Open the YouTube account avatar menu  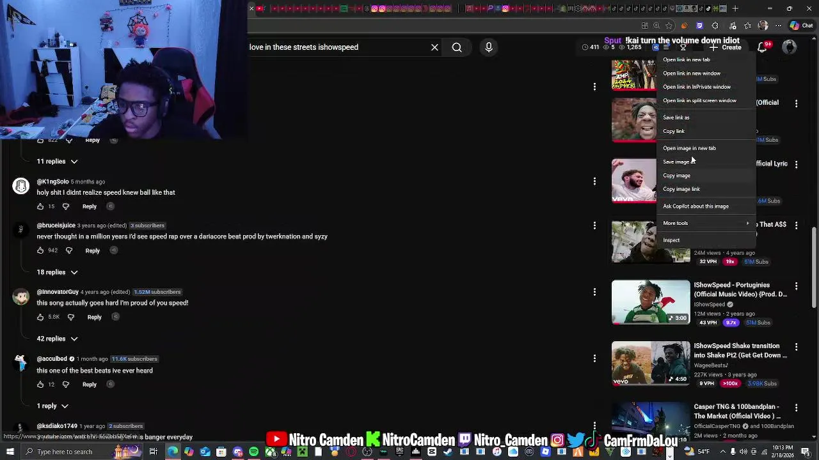(x=790, y=47)
